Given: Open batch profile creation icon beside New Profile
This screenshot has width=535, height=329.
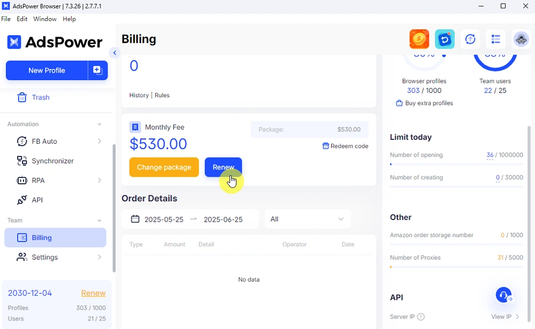Looking at the screenshot, I should point(98,70).
